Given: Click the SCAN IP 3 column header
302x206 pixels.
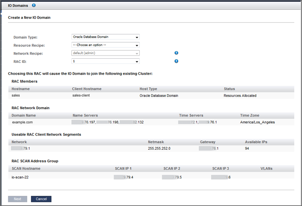Looking at the screenshot, I should click(x=220, y=169).
